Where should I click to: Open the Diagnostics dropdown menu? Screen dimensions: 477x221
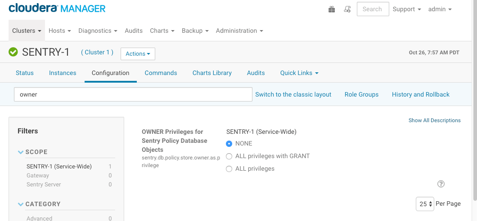coord(98,31)
